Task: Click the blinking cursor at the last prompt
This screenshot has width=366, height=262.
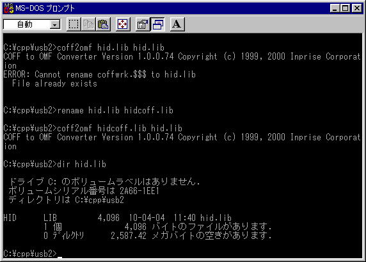Action: (60, 258)
